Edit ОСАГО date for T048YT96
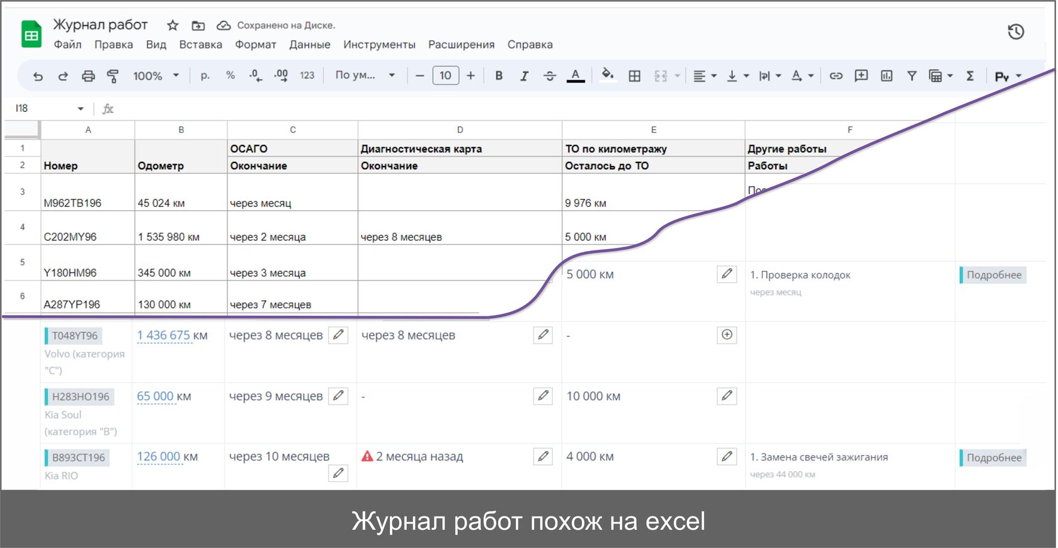This screenshot has height=548, width=1058. pos(338,335)
